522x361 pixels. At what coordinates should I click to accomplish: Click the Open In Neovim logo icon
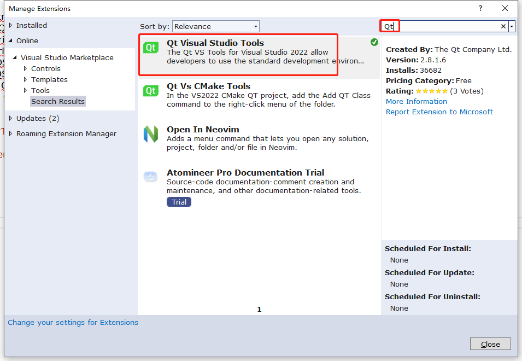[151, 134]
